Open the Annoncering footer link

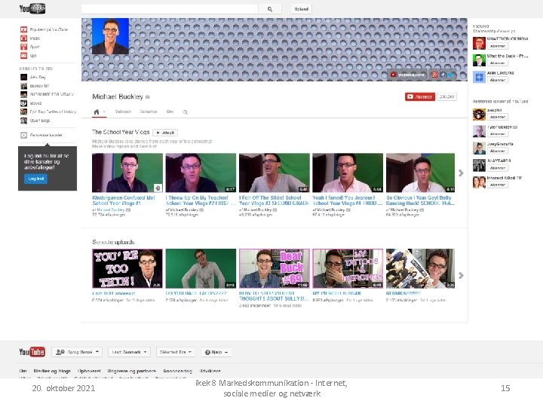177,371
